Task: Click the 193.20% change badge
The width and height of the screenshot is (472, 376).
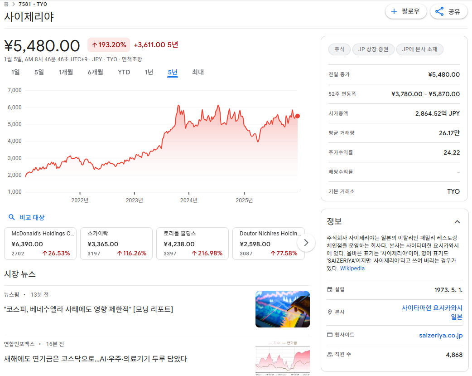Action: click(x=109, y=44)
